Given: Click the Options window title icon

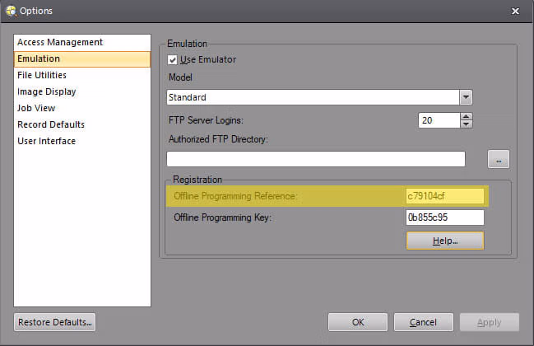Looking at the screenshot, I should (10, 11).
